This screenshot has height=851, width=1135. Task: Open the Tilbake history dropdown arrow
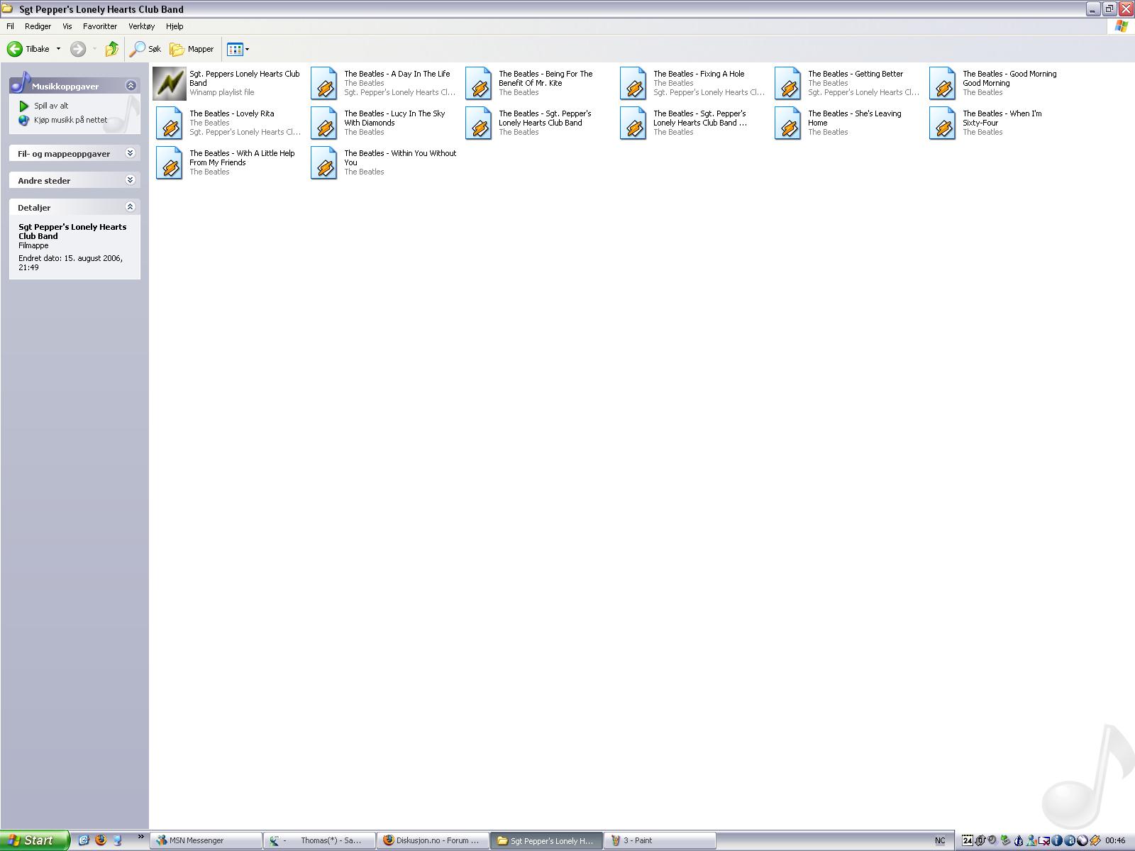(x=58, y=49)
